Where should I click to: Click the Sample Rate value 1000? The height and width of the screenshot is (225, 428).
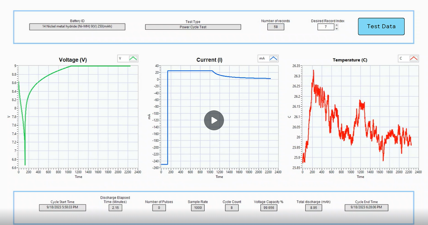tap(198, 208)
